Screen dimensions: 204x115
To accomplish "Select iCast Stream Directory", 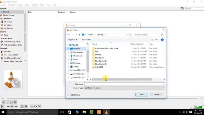I will pyautogui.click(x=12, y=58).
